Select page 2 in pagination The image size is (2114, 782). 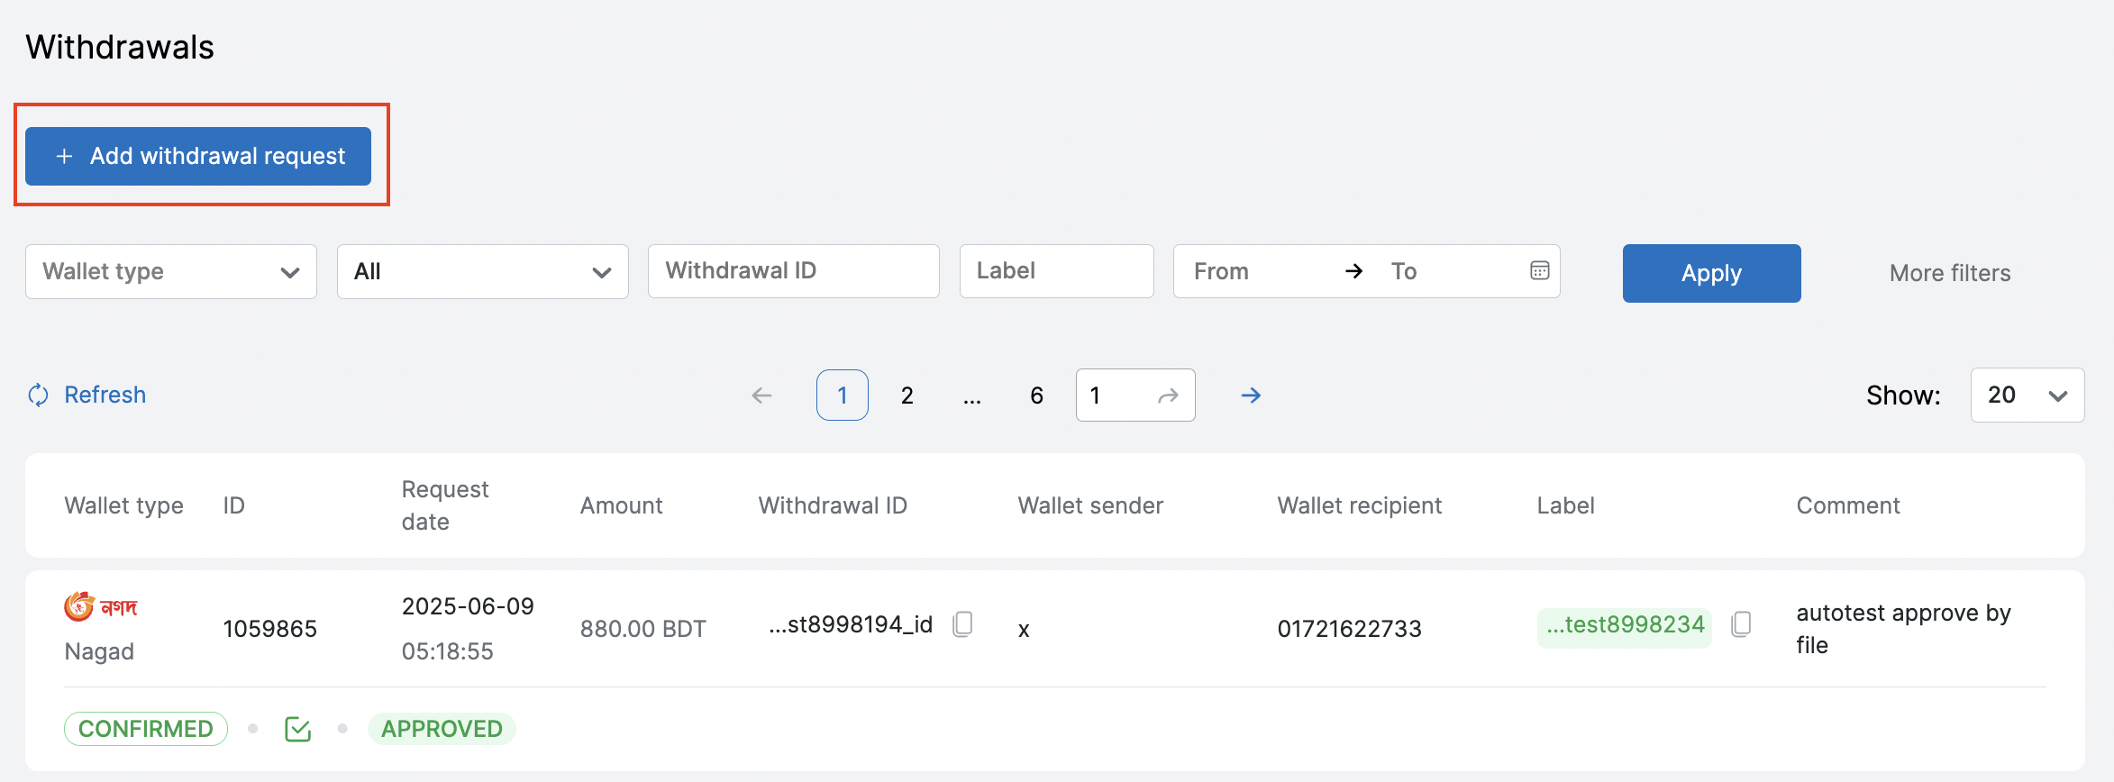pyautogui.click(x=907, y=395)
